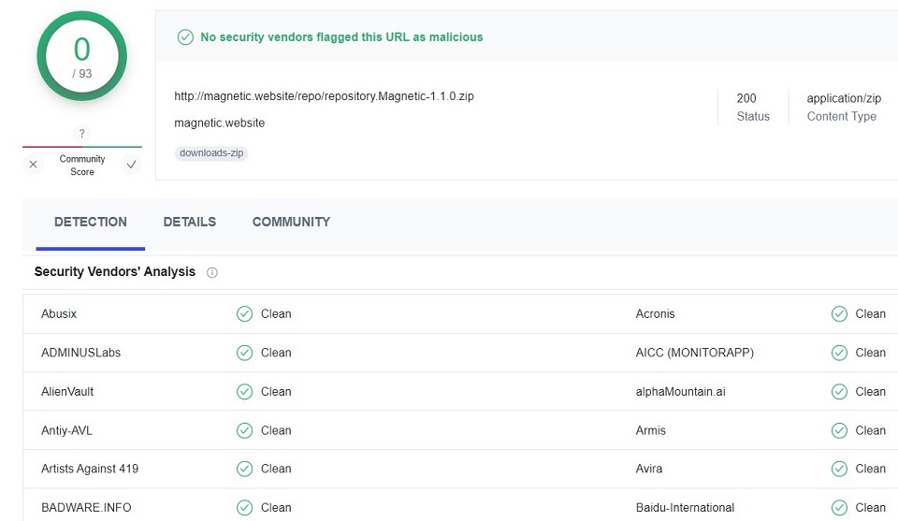898x521 pixels.
Task: Click the Avira vendor name
Action: tap(649, 469)
